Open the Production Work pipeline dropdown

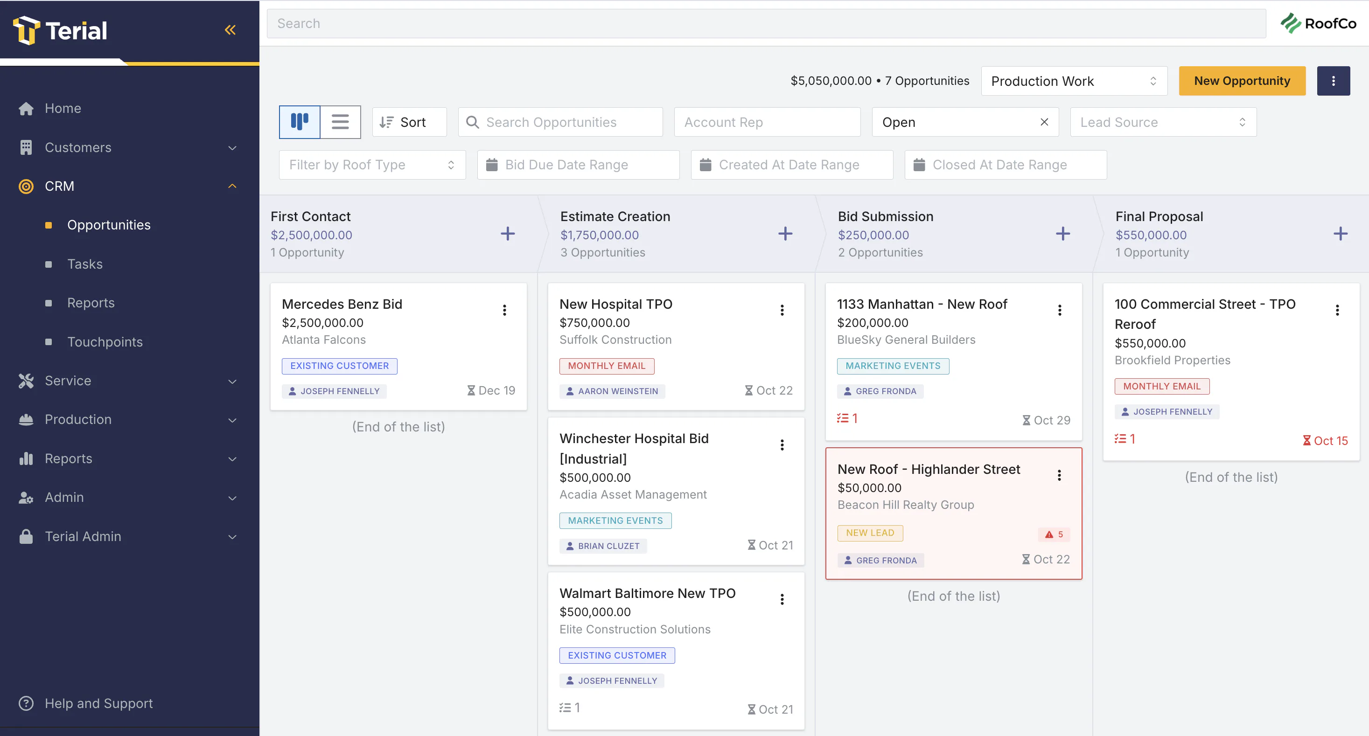coord(1074,81)
